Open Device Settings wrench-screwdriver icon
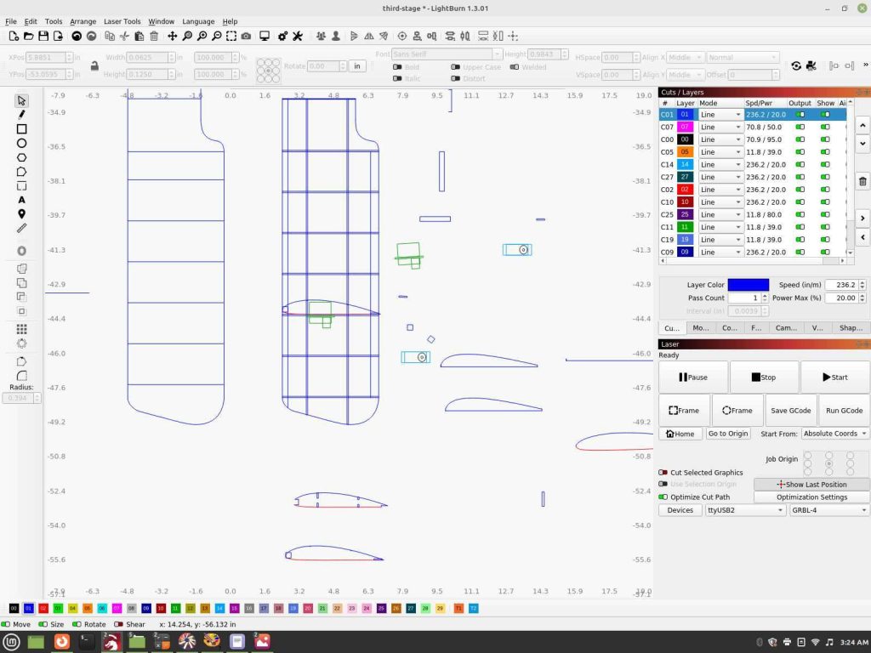The height and width of the screenshot is (653, 871). [298, 37]
